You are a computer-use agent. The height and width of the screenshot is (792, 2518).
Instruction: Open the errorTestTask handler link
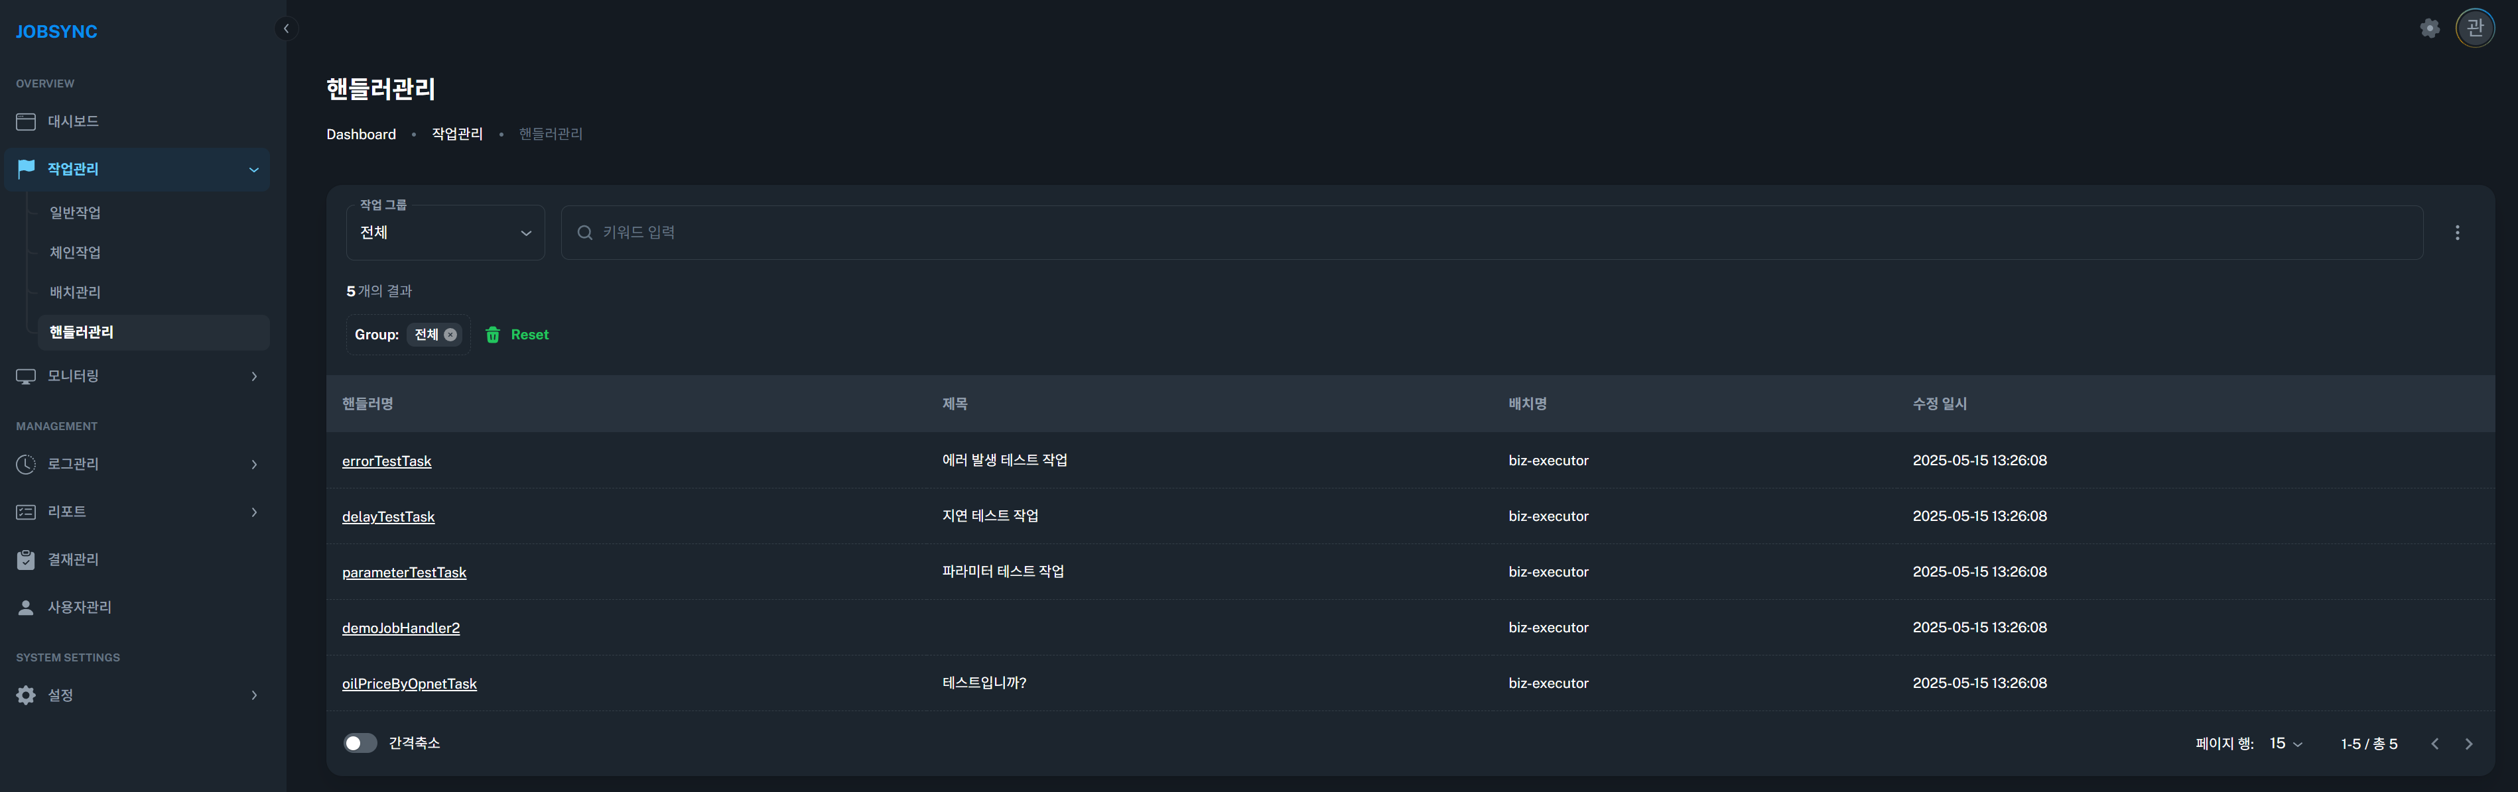coord(386,461)
